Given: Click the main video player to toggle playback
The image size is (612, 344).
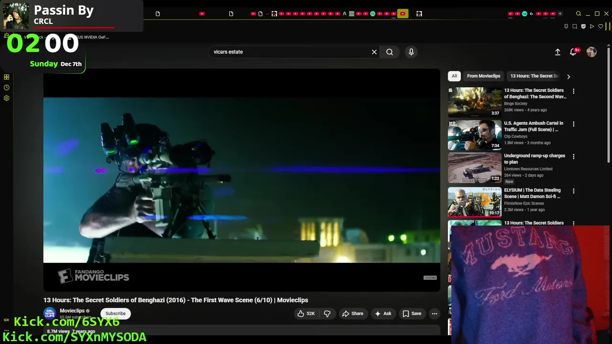Looking at the screenshot, I should coord(241,180).
